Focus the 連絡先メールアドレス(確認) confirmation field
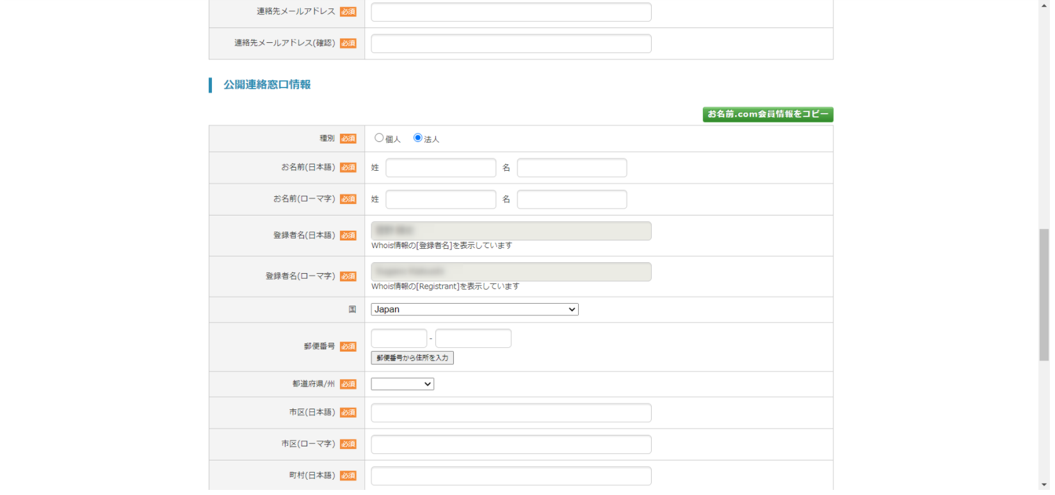This screenshot has height=495, width=1055. [x=511, y=43]
